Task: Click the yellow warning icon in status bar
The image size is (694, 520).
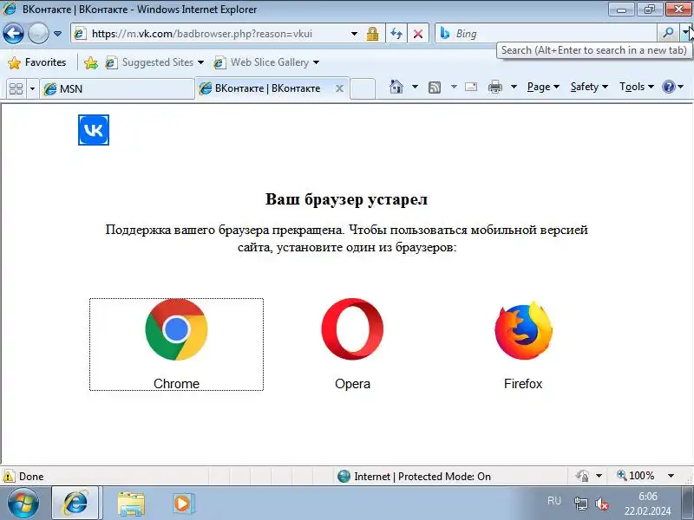Action: pyautogui.click(x=9, y=476)
